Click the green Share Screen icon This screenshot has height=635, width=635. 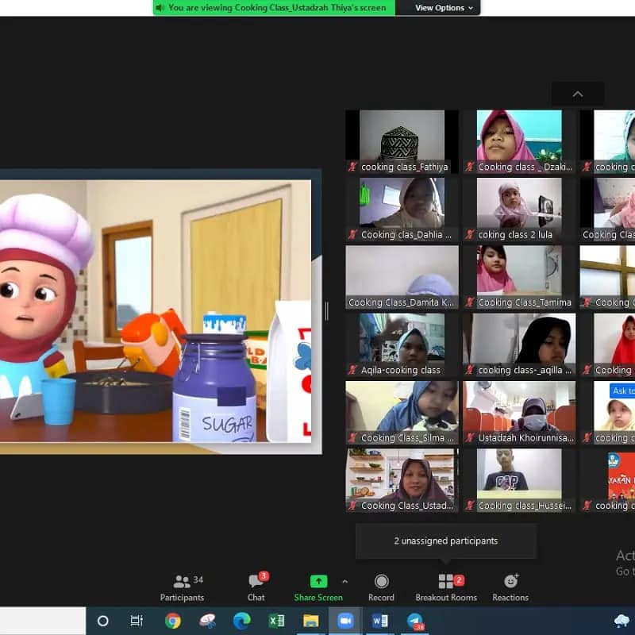point(318,582)
